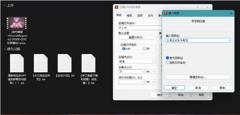
Task: Open the MB unit dropdown beside dictionary size
Action: 150,71
